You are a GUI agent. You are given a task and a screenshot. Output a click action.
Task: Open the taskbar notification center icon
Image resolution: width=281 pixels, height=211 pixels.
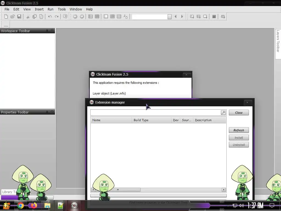(272, 206)
